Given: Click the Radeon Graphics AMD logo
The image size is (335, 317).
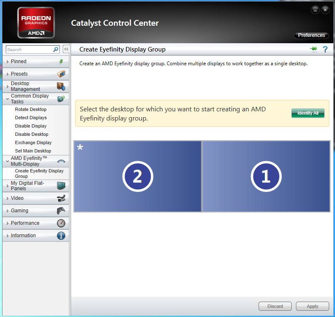Looking at the screenshot, I should click(36, 22).
